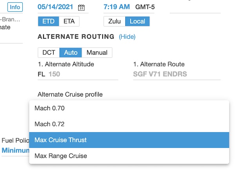235x172 pixels.
Task: Choose DCT alternate routing
Action: (49, 52)
